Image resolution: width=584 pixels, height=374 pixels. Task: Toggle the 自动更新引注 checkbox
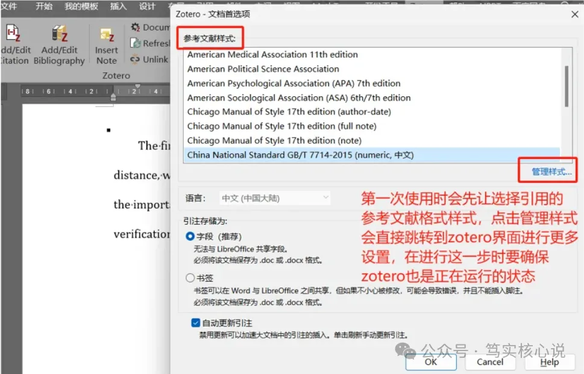196,323
